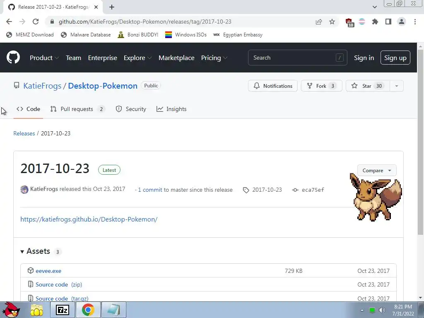
Task: Click the Notifications button
Action: (x=273, y=86)
